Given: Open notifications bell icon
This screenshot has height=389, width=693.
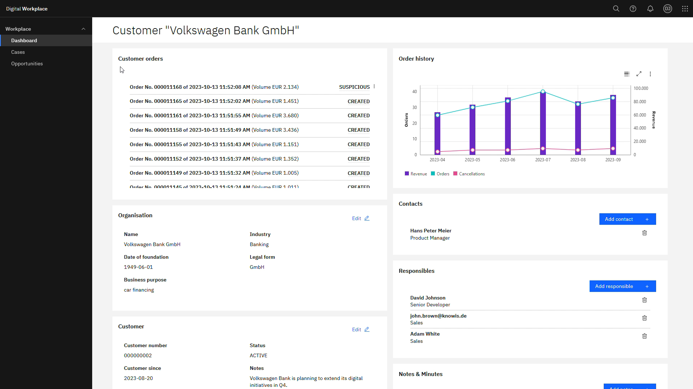Looking at the screenshot, I should point(650,9).
